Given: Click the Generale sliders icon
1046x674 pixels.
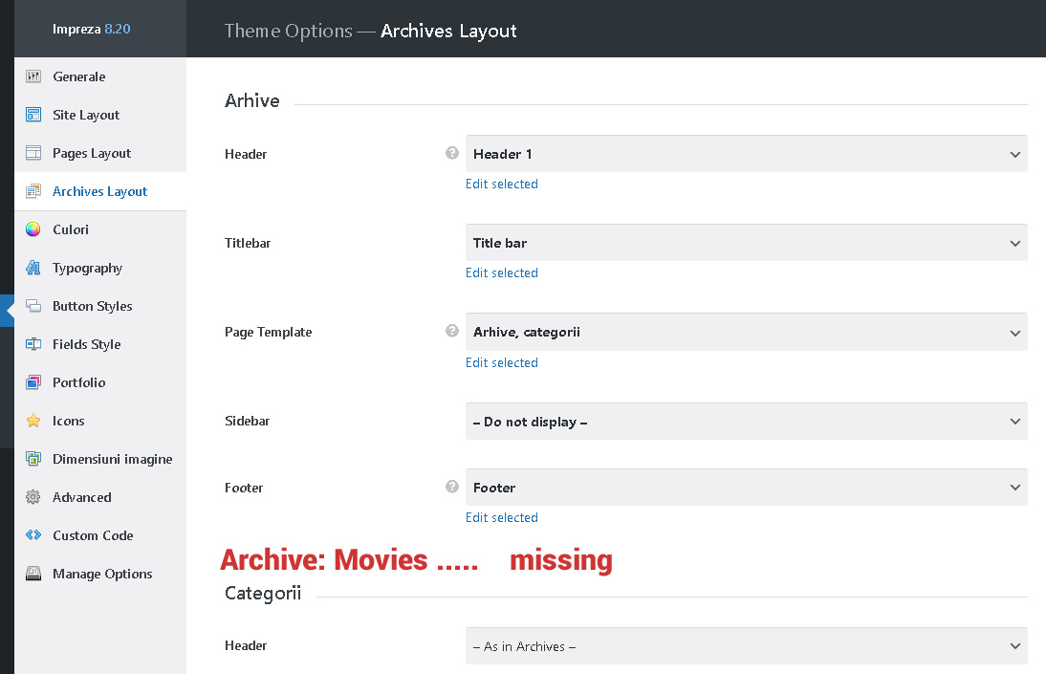Looking at the screenshot, I should [33, 76].
